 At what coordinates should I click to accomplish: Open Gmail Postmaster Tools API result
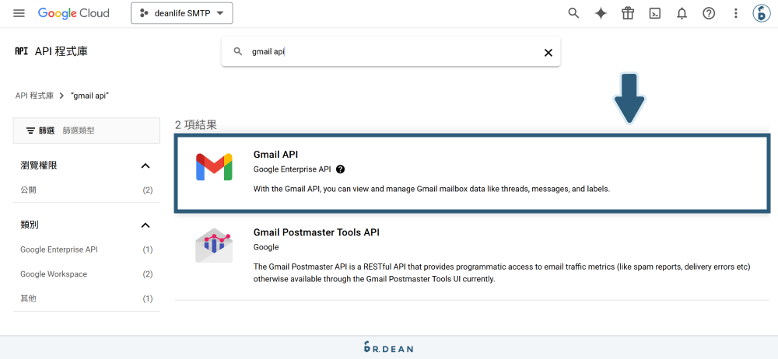click(x=316, y=232)
